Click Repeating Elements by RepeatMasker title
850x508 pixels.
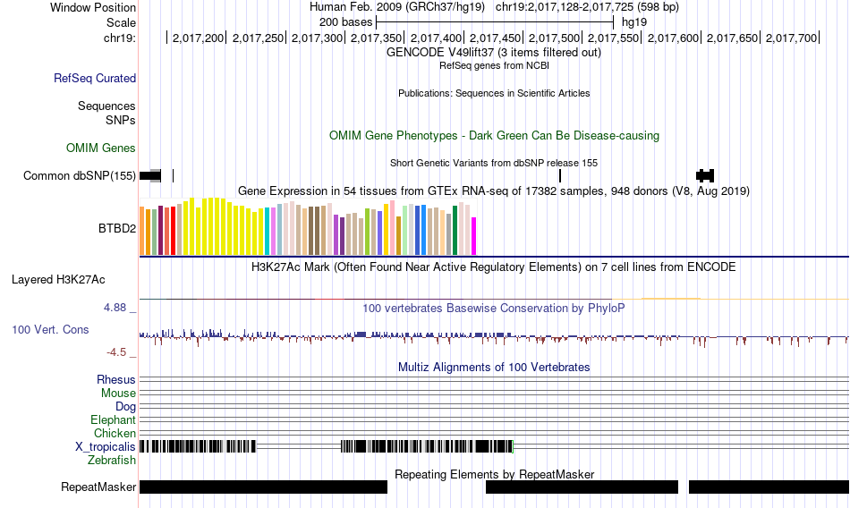coord(495,474)
